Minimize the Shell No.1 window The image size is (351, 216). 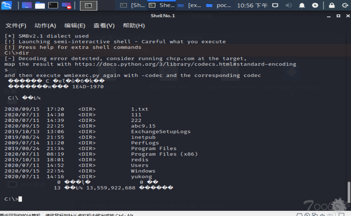(x=329, y=16)
